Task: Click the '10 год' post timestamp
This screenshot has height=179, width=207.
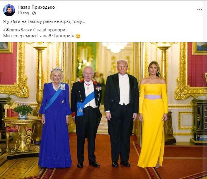Action: tap(23, 13)
